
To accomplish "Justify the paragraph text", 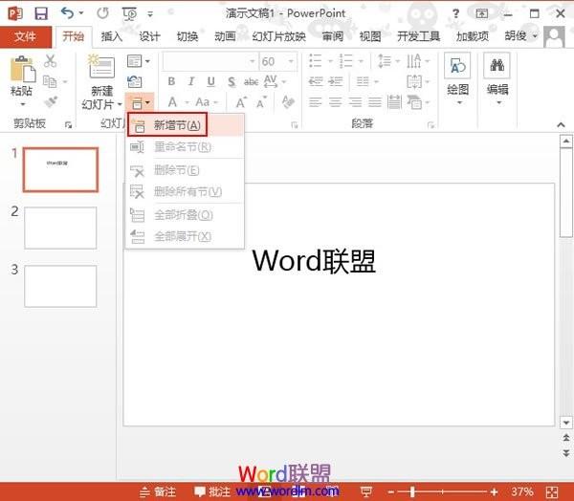I will [x=374, y=102].
